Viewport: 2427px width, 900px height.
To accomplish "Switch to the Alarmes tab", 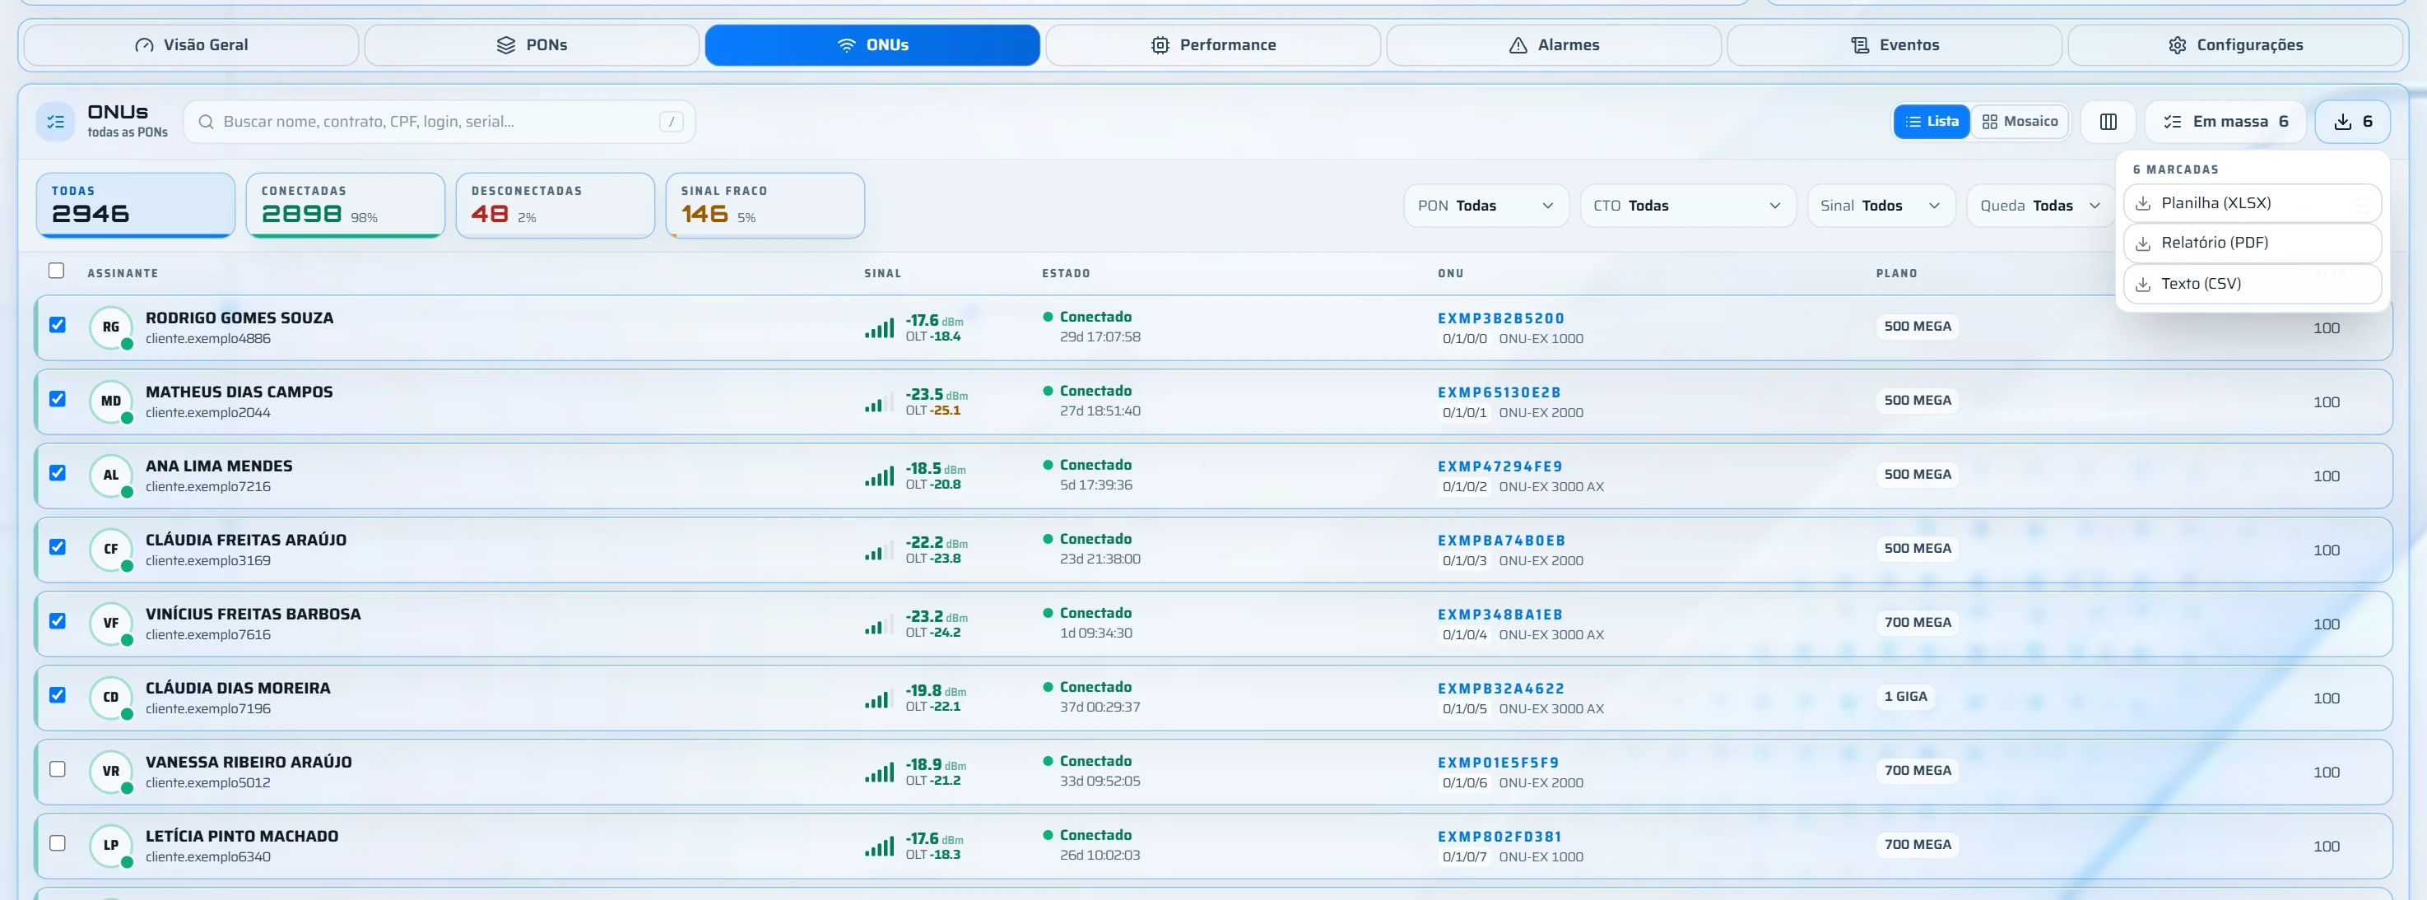I will (x=1554, y=45).
